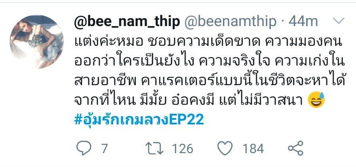Like the tweet with the heart icon

point(225,148)
